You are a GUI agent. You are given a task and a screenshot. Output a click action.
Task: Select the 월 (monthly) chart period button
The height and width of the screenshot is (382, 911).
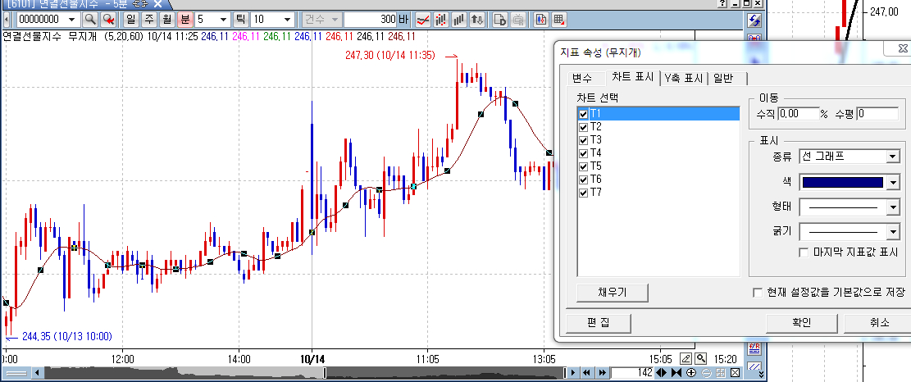[166, 19]
